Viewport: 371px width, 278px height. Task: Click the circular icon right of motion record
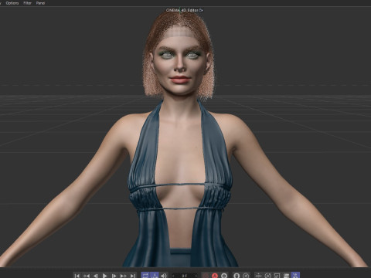click(x=246, y=276)
